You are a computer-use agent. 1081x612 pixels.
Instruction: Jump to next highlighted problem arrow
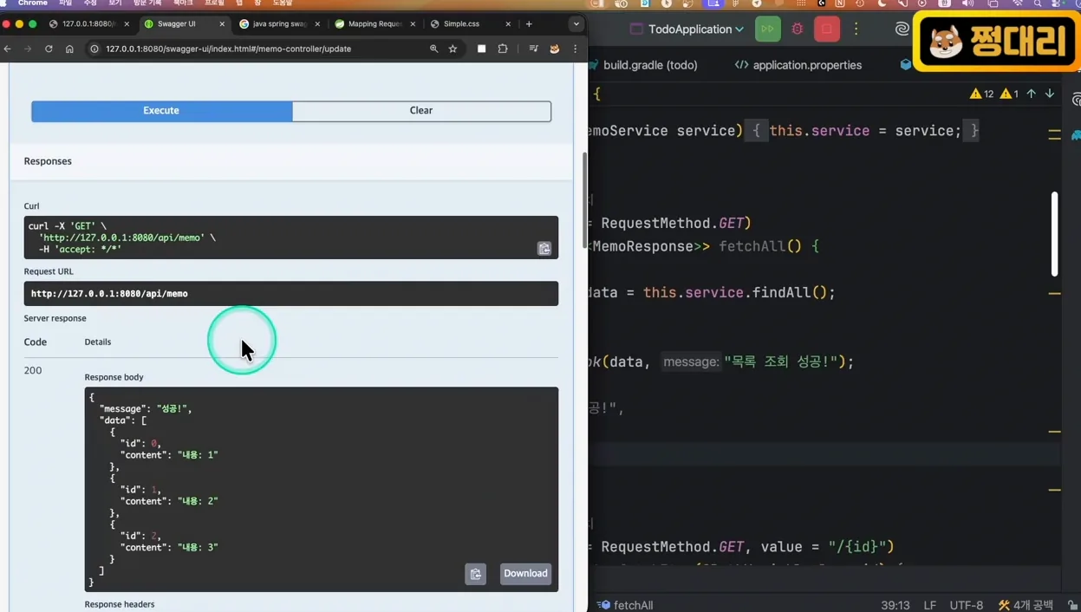pyautogui.click(x=1049, y=94)
